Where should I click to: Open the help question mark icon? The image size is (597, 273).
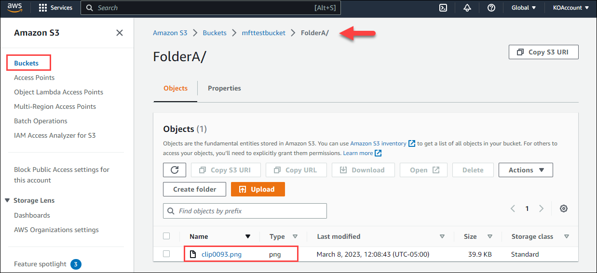pyautogui.click(x=491, y=8)
